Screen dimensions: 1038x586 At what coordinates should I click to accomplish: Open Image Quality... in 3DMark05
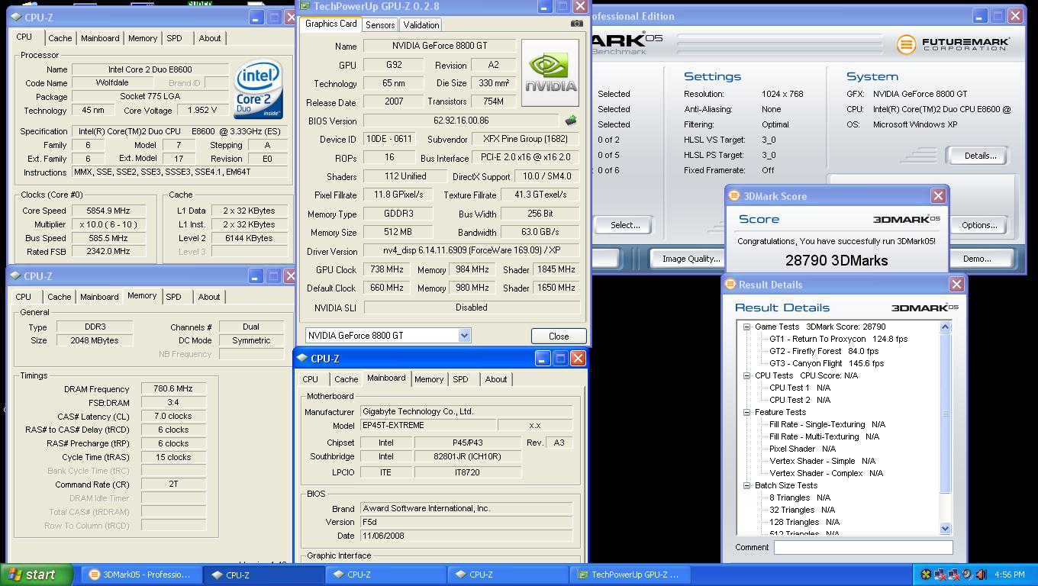coord(691,259)
